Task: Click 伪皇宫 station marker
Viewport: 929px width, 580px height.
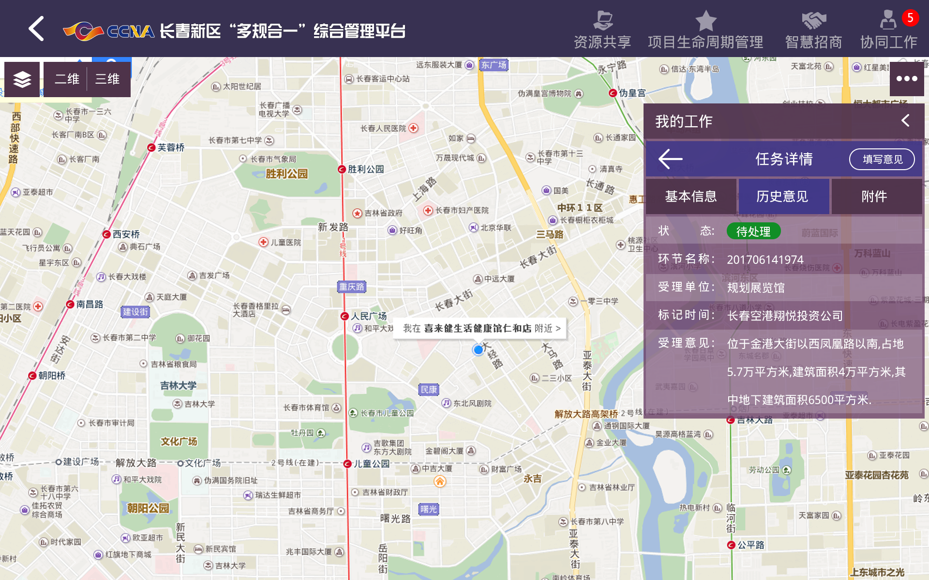Action: [613, 93]
